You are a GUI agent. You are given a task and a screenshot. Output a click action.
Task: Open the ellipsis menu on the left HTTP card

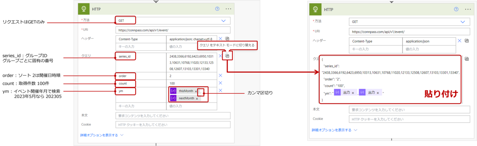(228, 8)
